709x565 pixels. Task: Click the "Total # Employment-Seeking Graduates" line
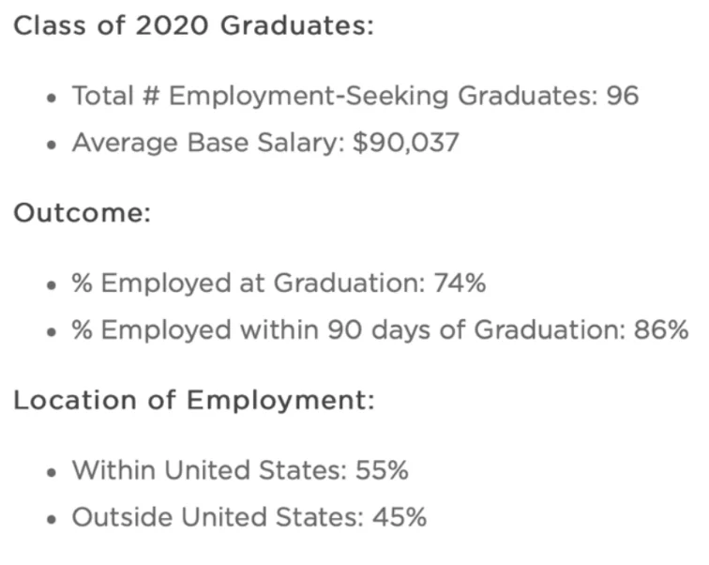(x=334, y=96)
